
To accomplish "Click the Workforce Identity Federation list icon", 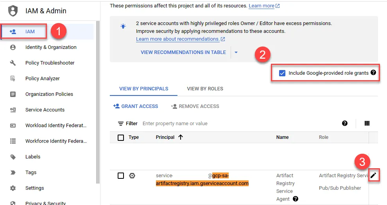I will [13, 141].
